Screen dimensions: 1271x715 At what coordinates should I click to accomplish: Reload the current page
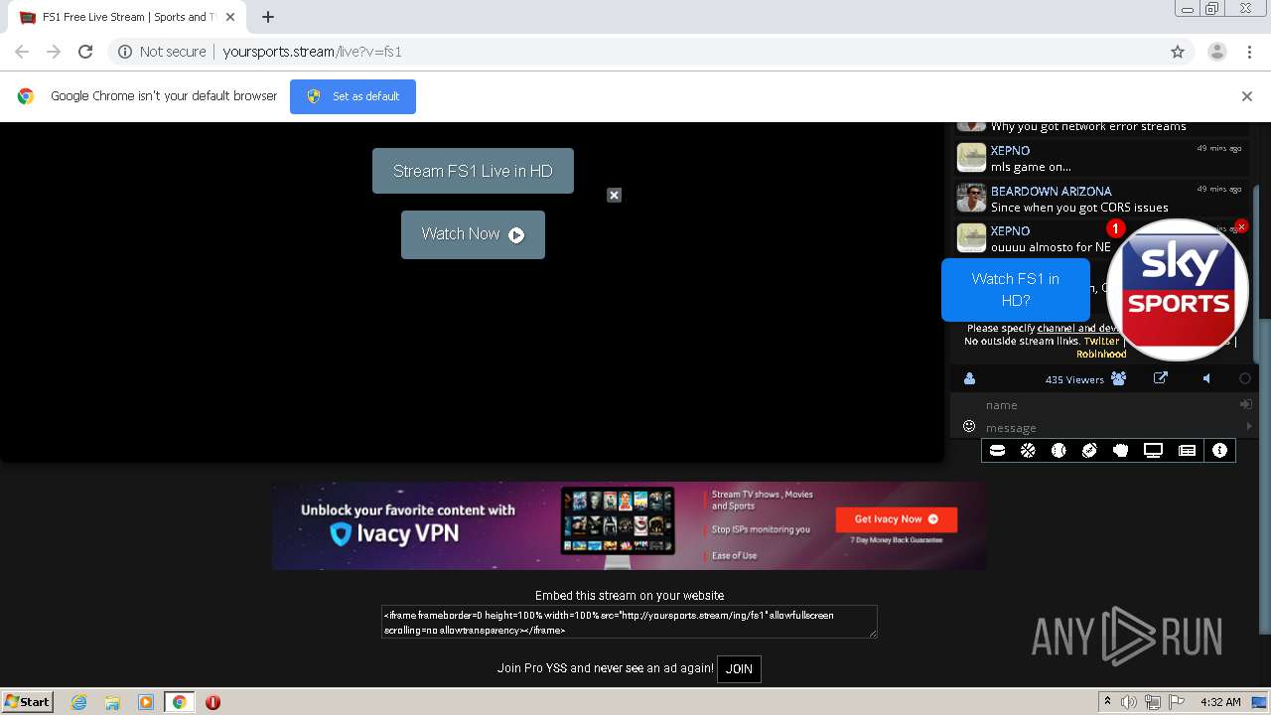[x=85, y=52]
